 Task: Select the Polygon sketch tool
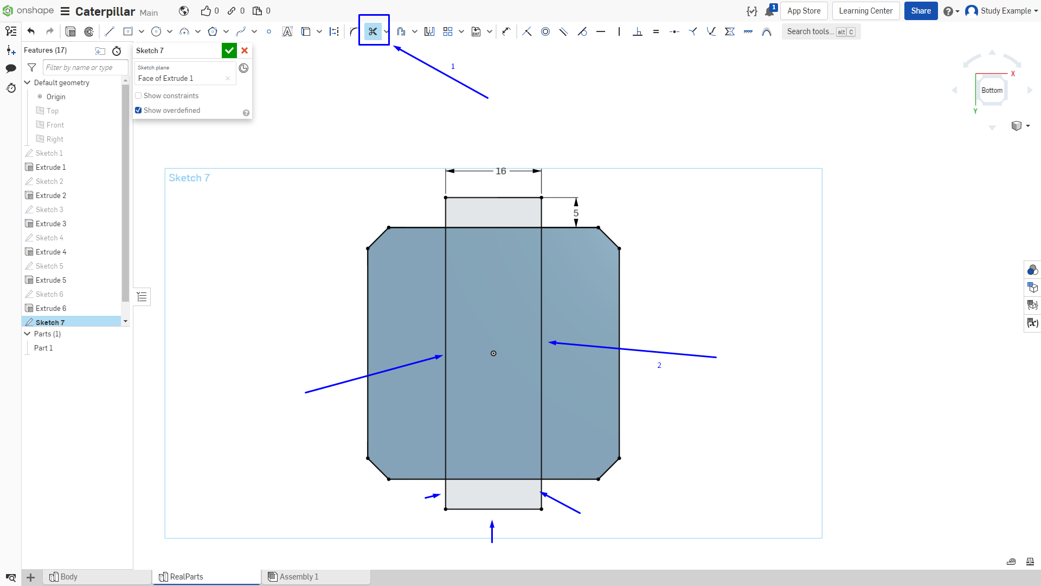tap(213, 31)
